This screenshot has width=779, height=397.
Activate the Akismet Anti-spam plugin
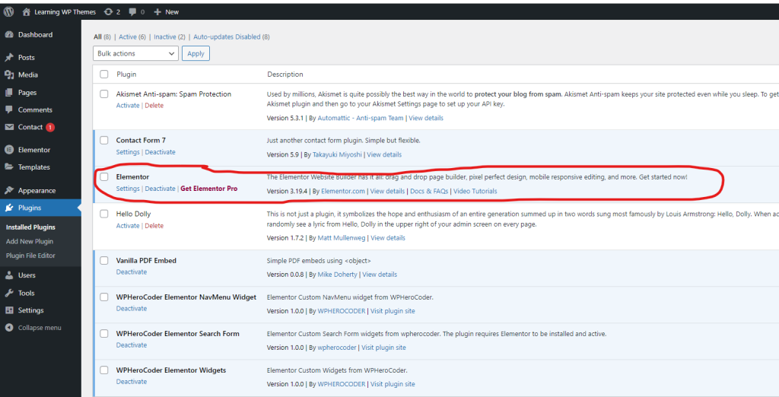click(128, 106)
